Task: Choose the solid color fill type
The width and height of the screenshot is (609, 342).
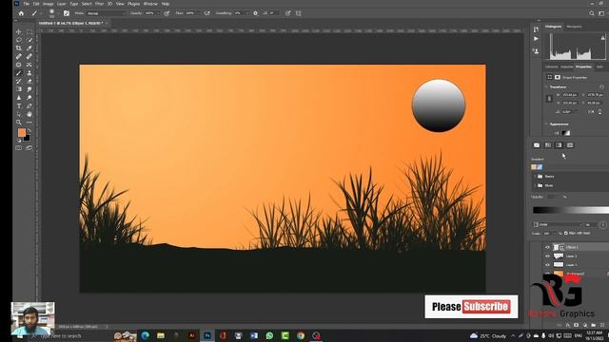Action: click(x=548, y=145)
